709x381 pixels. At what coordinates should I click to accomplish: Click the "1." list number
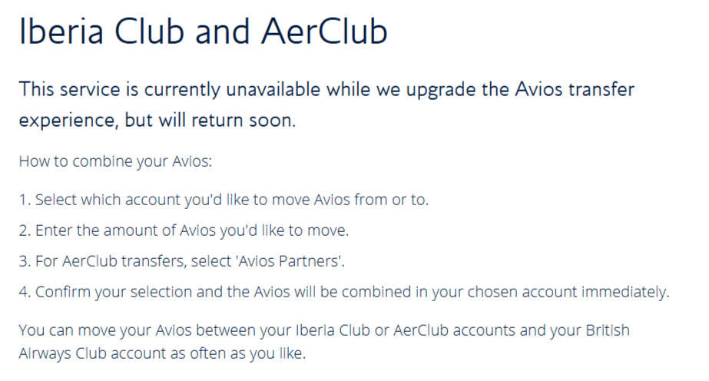coord(24,200)
